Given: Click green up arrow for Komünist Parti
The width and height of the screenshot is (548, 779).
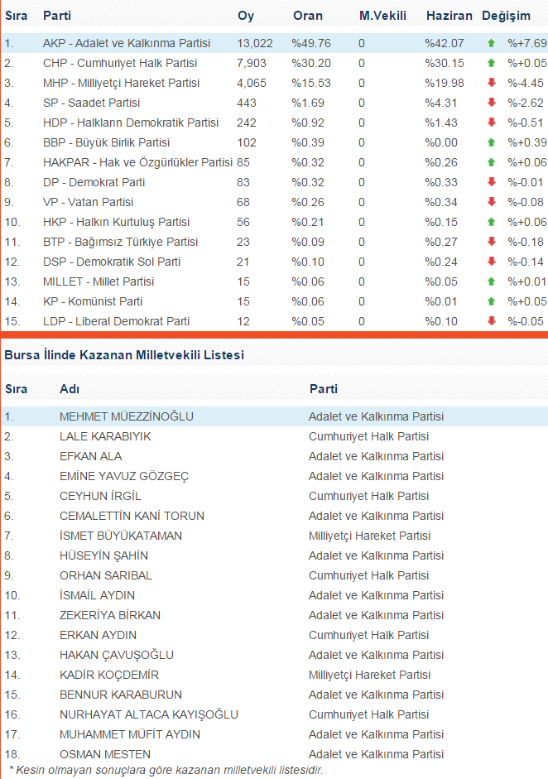Looking at the screenshot, I should coord(491,301).
